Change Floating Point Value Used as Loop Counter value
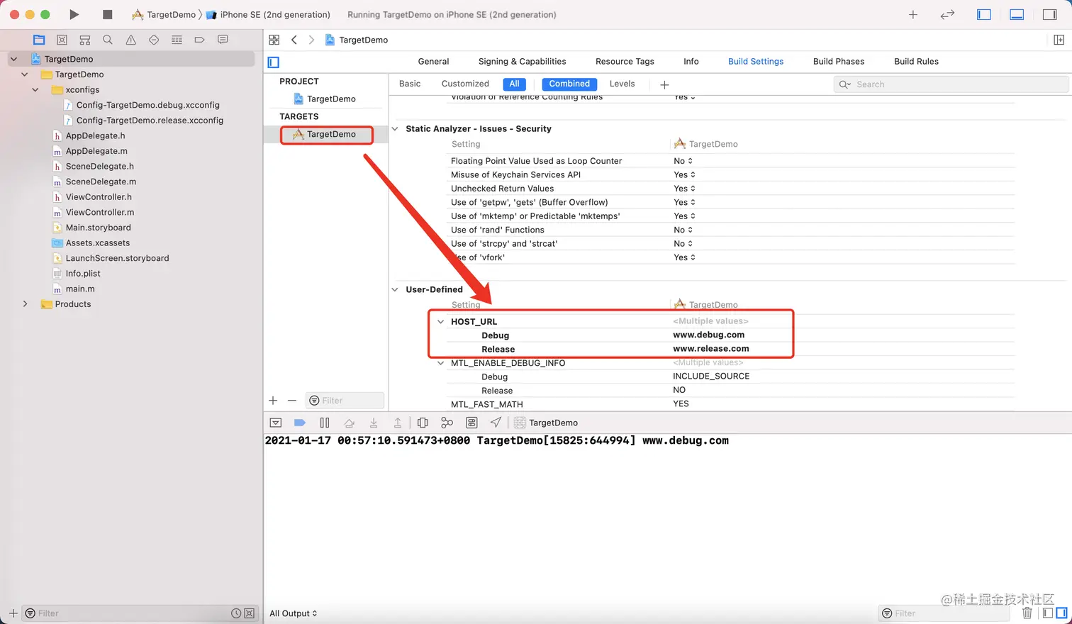 [683, 161]
